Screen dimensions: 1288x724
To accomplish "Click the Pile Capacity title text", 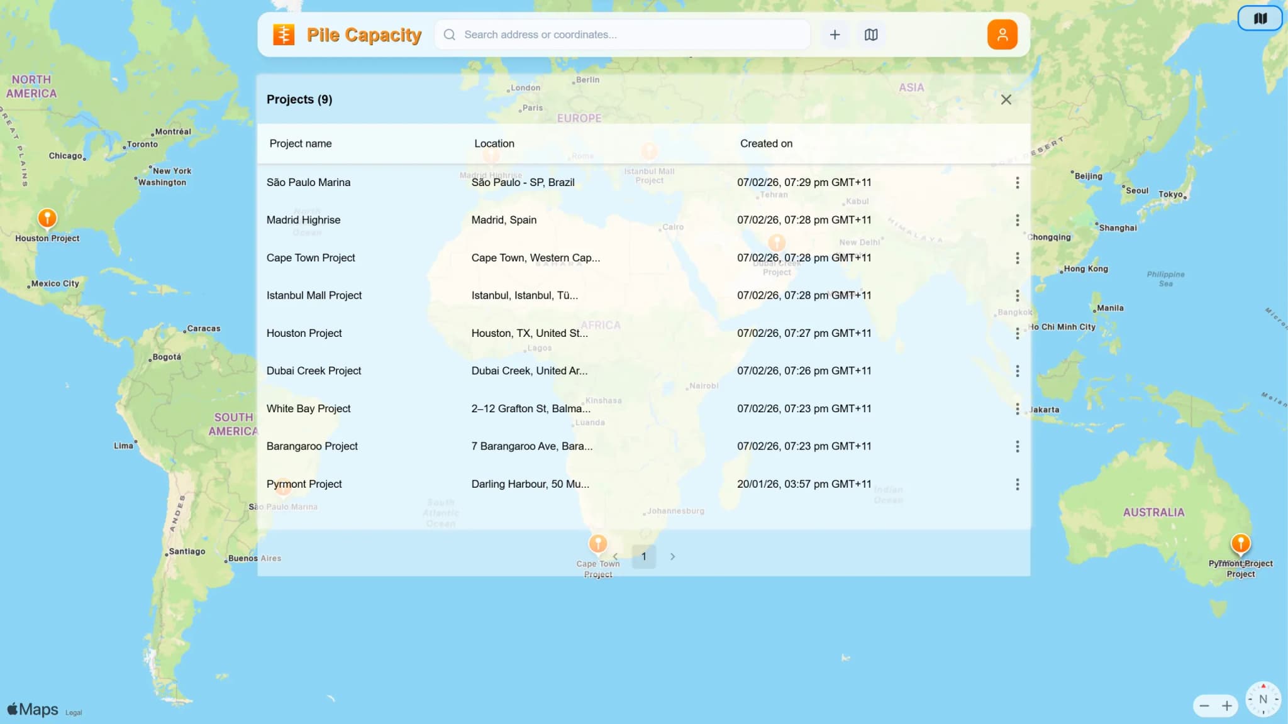I will pyautogui.click(x=364, y=35).
